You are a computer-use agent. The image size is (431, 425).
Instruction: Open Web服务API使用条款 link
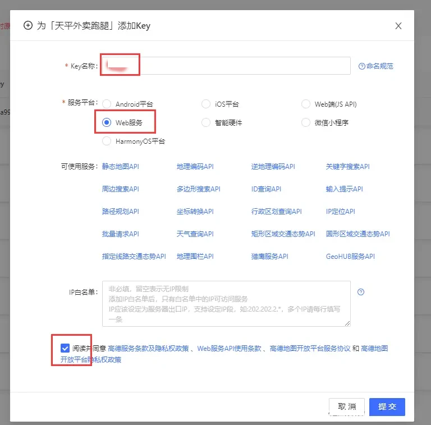pos(229,349)
